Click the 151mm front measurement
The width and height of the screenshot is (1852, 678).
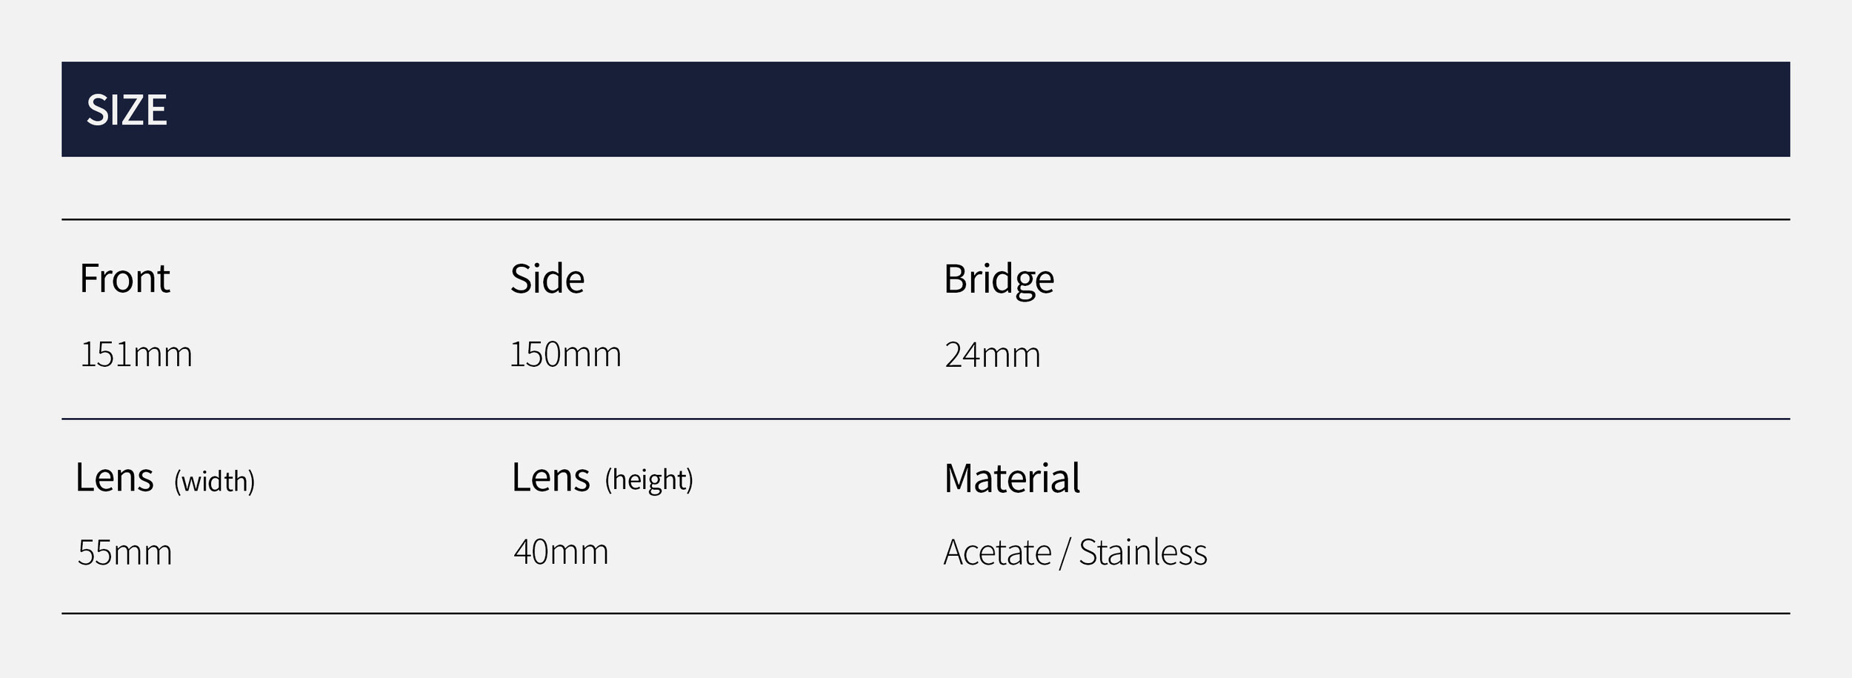pyautogui.click(x=136, y=354)
